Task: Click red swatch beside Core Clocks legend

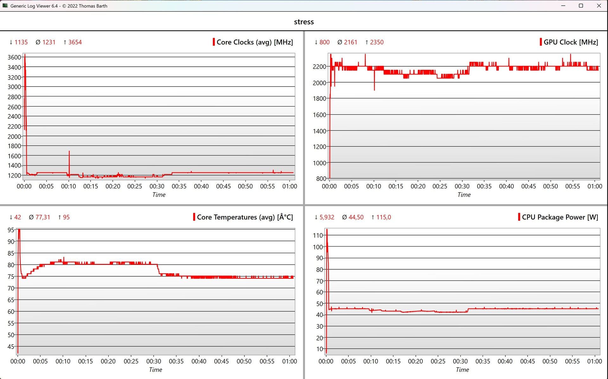Action: [x=214, y=42]
